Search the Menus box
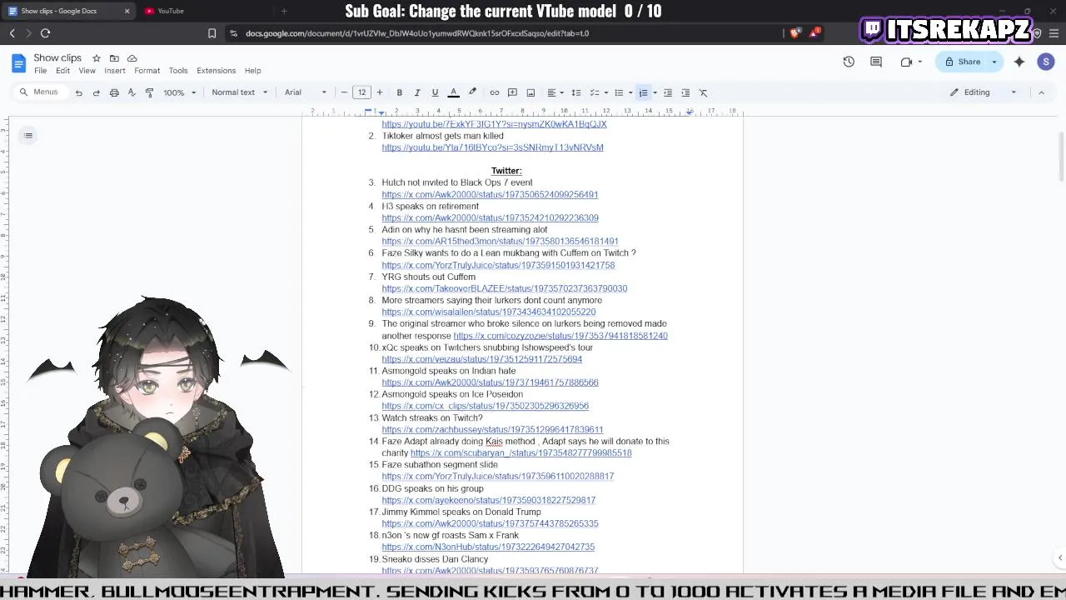The width and height of the screenshot is (1066, 600). pos(40,92)
